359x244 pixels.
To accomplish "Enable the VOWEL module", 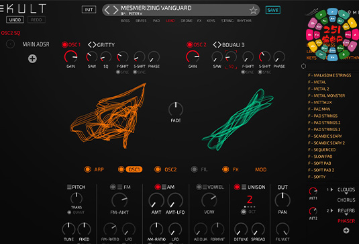I will [199, 187].
